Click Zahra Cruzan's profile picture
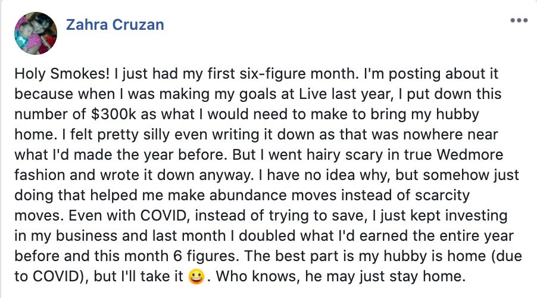This screenshot has height=298, width=537. (36, 33)
